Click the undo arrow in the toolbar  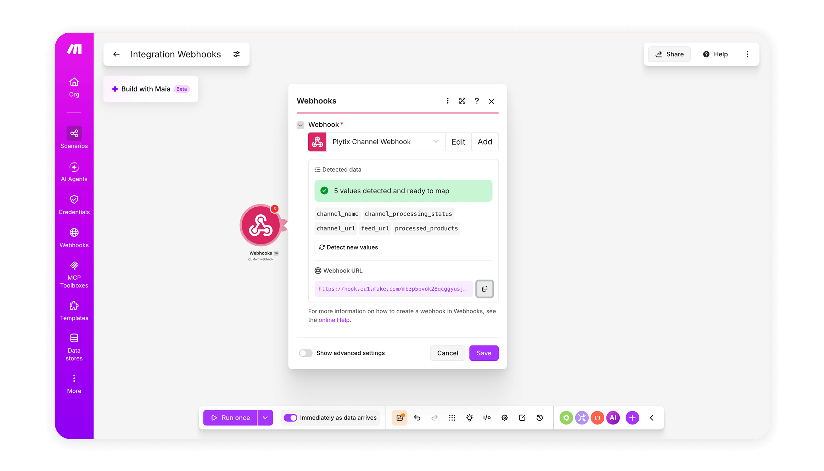[x=417, y=418]
